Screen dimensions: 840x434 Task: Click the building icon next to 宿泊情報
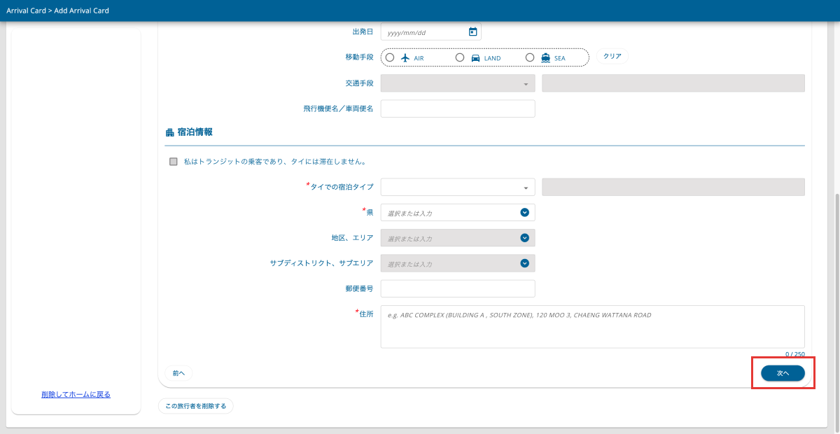click(x=168, y=131)
